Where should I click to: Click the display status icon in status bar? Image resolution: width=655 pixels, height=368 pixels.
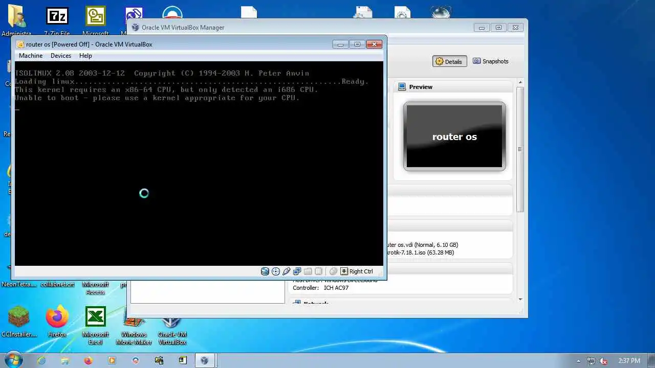coord(319,271)
